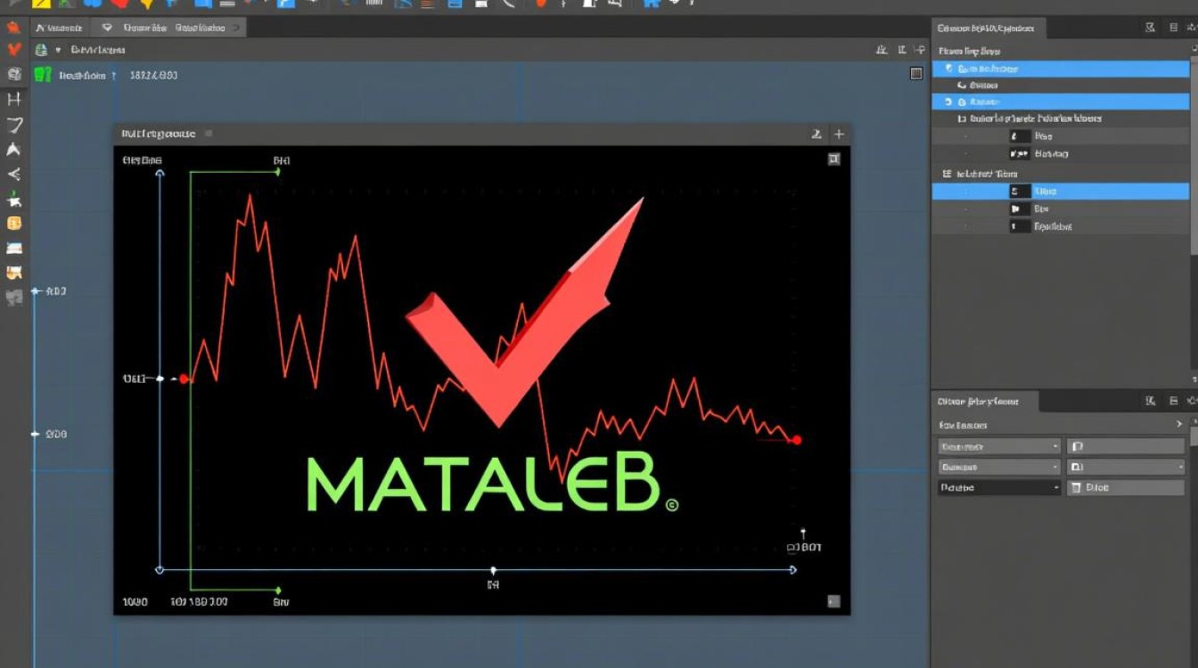Image resolution: width=1198 pixels, height=668 pixels.
Task: Click the red data point at the plot line's end
Action: click(x=796, y=440)
